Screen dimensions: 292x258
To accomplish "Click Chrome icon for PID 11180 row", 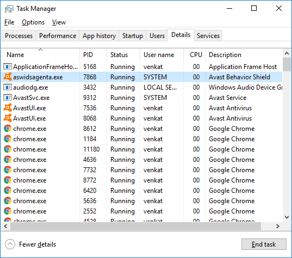I will click(x=8, y=149).
